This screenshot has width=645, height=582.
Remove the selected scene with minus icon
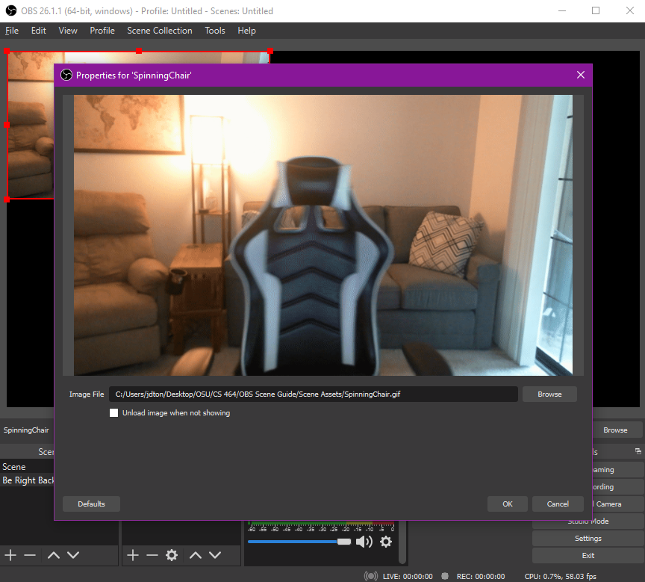[x=30, y=555]
